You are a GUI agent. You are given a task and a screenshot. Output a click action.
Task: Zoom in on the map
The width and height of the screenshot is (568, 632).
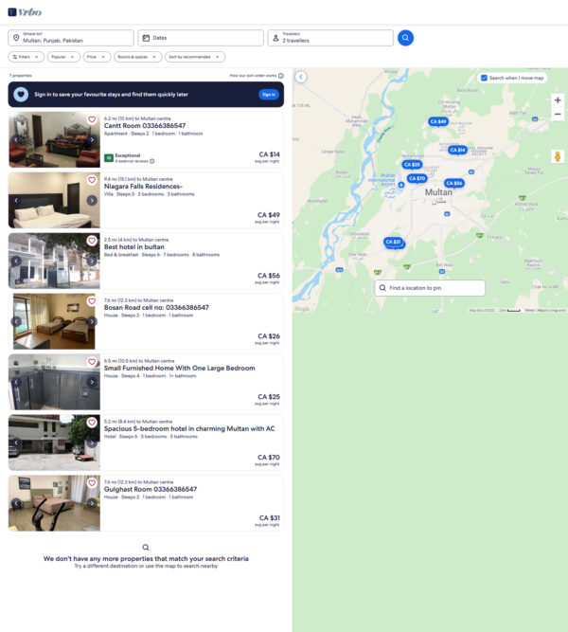(558, 99)
